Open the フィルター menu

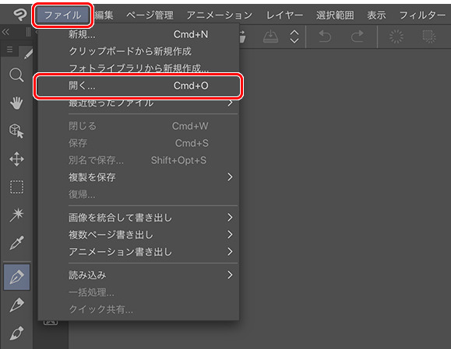point(422,15)
